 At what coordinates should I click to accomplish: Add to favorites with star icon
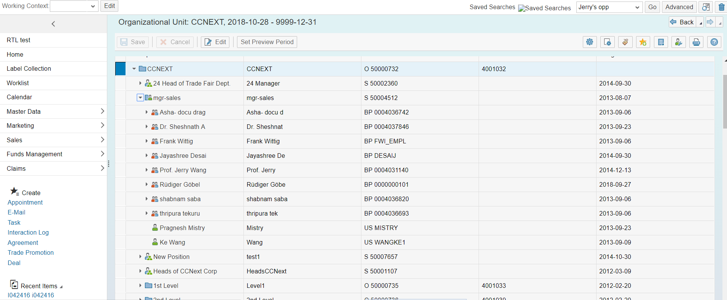(x=643, y=42)
